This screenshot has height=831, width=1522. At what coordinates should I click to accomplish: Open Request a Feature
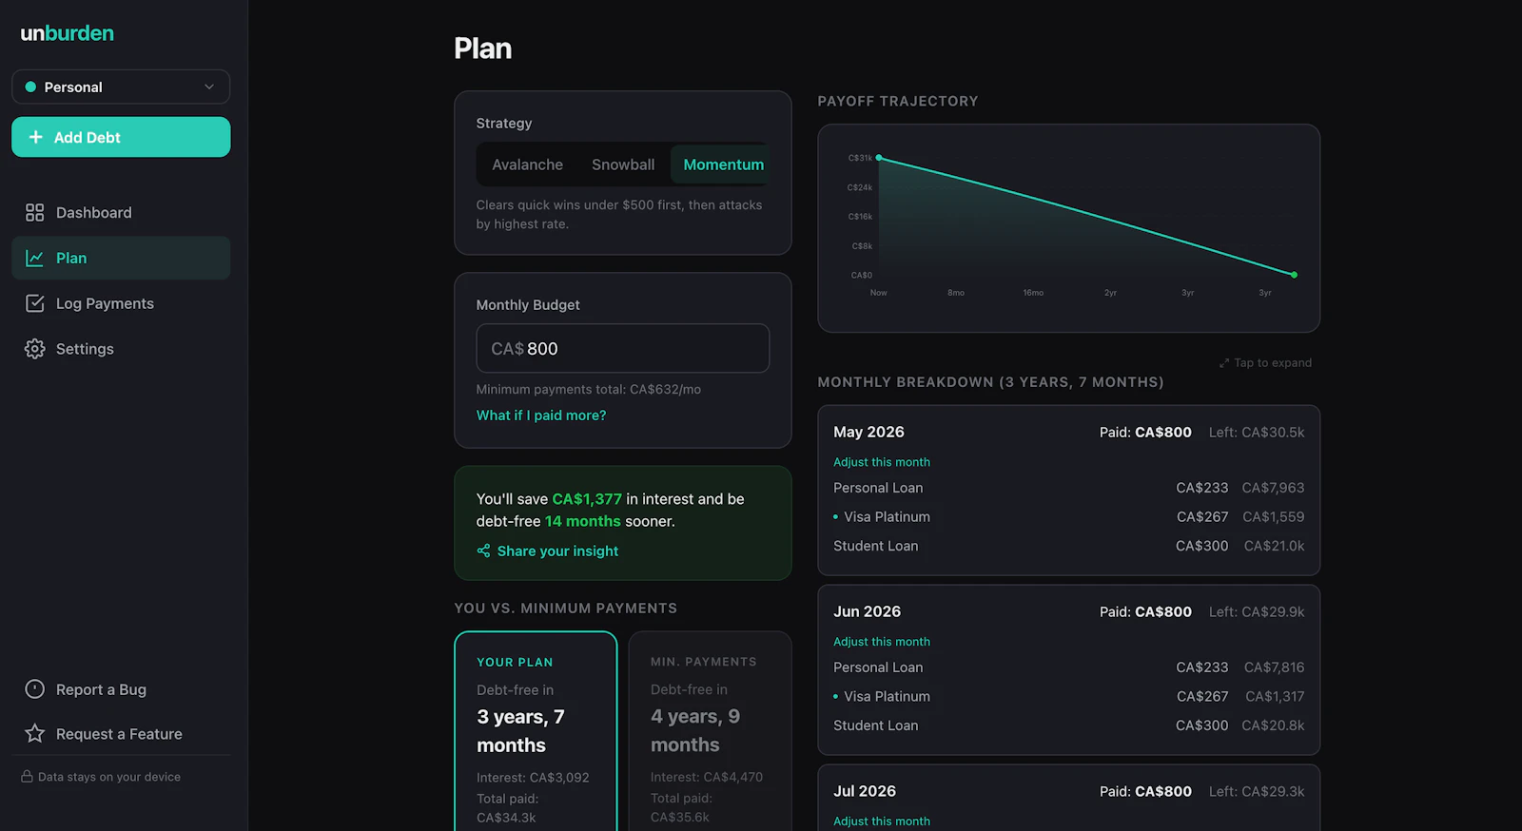click(x=121, y=733)
